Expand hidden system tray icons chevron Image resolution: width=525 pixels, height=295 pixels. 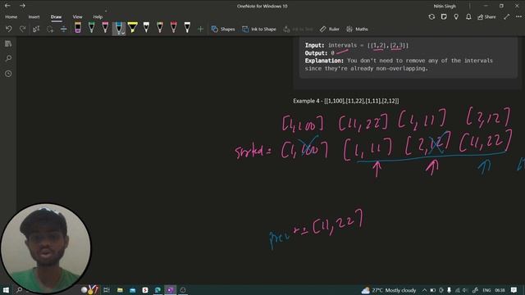(x=424, y=290)
